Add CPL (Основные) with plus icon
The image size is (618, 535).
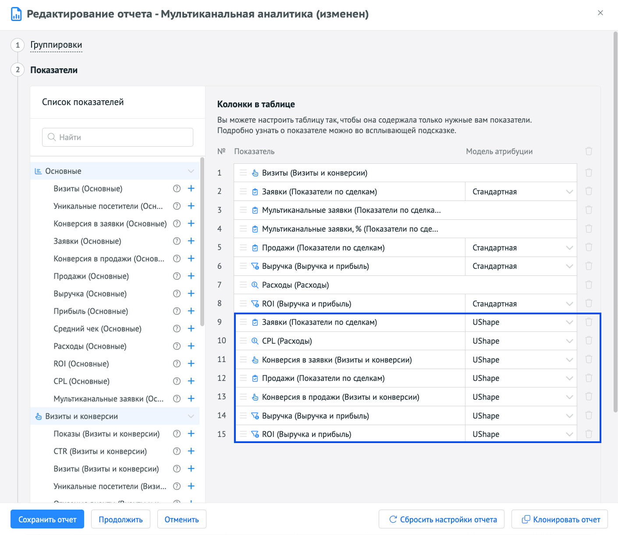point(191,381)
